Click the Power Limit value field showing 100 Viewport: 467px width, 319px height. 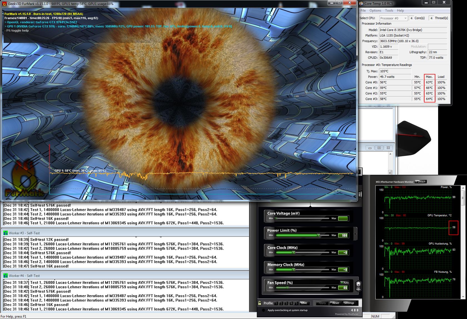(x=343, y=235)
